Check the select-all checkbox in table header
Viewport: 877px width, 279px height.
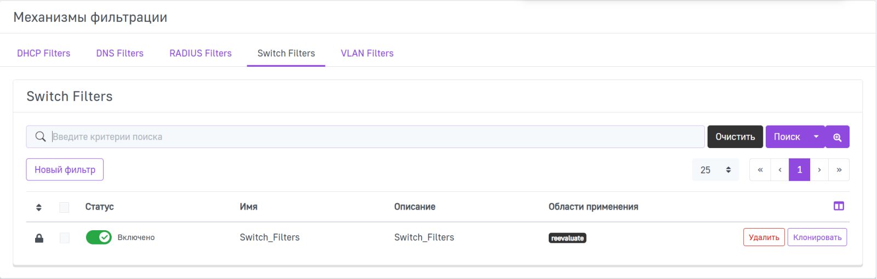tap(64, 207)
